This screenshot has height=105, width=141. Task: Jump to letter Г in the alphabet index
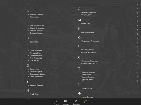(x=137, y=17)
